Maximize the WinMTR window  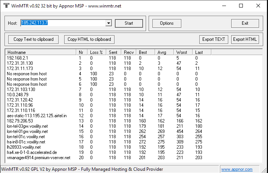[241, 6]
